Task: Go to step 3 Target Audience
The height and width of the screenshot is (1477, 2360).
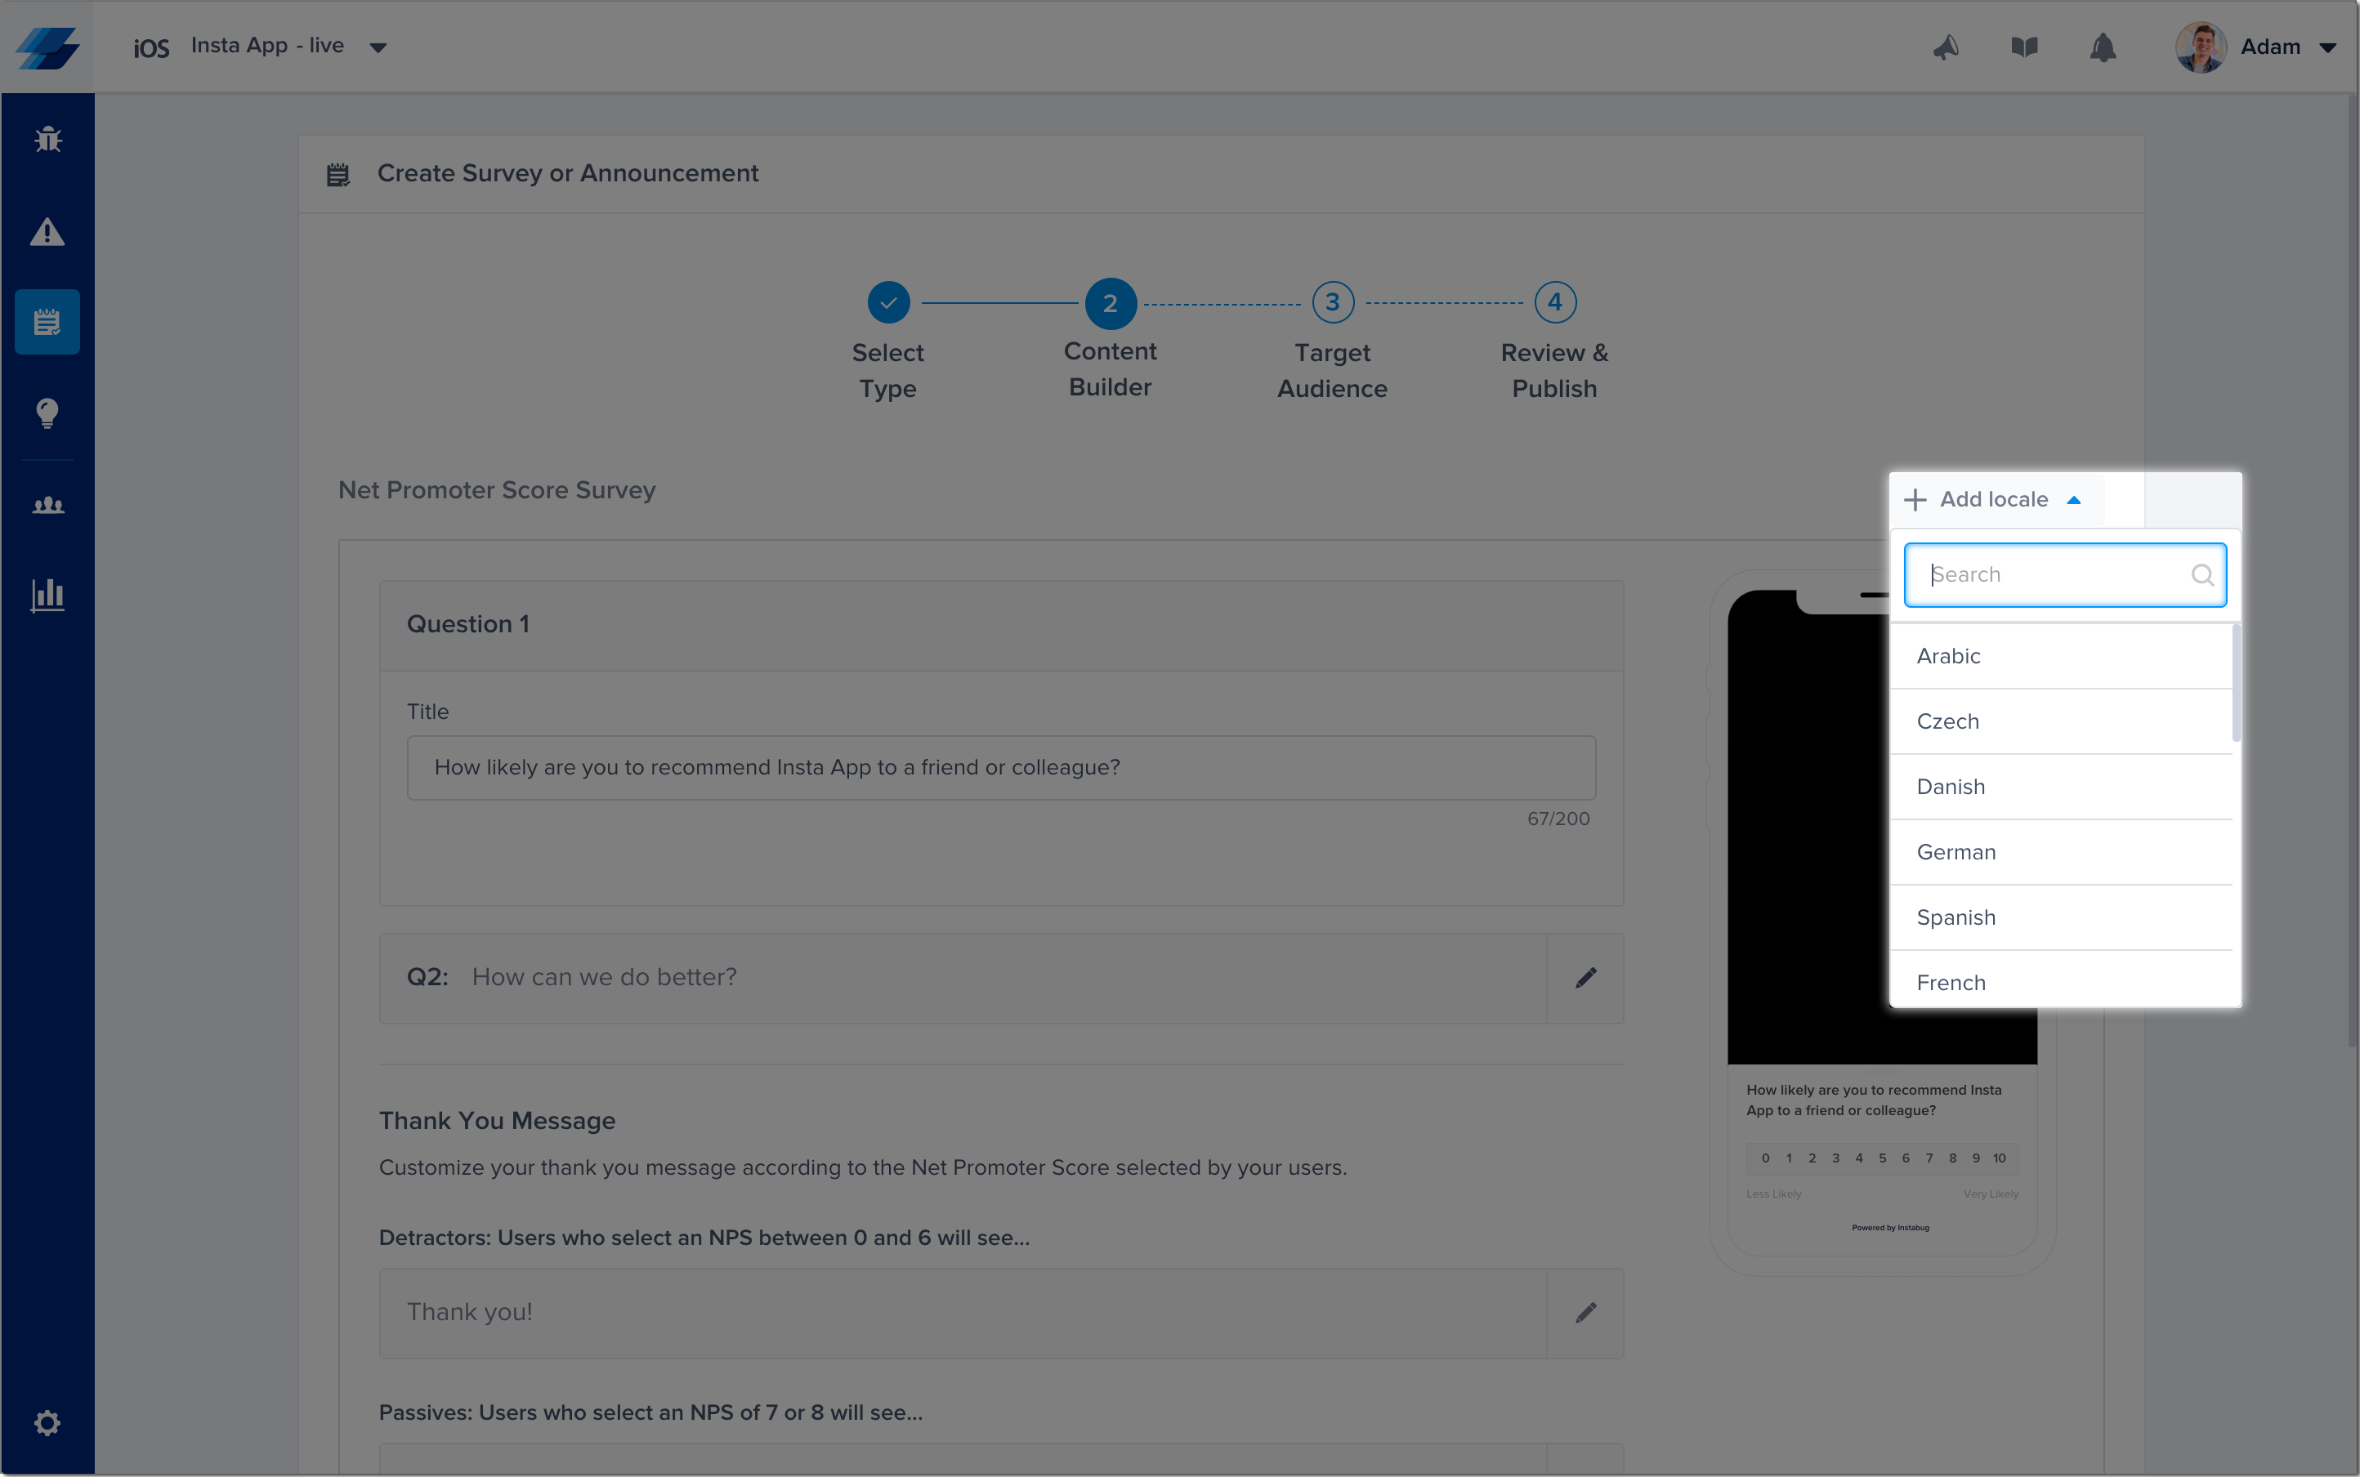Action: (x=1332, y=303)
